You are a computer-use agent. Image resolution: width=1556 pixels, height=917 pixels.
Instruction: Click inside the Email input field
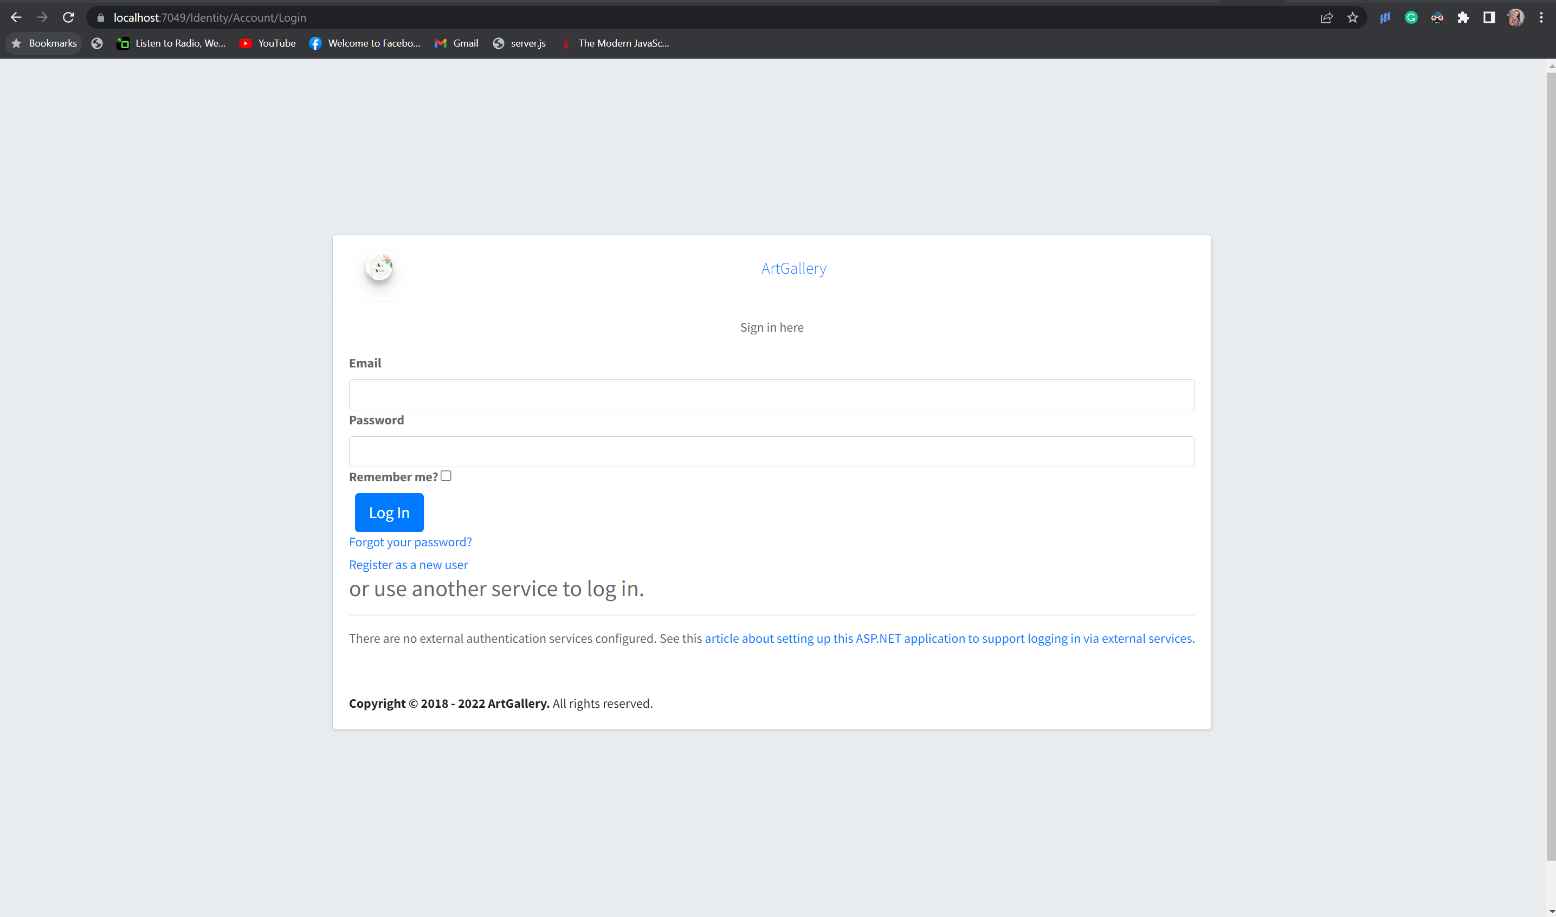coord(771,394)
